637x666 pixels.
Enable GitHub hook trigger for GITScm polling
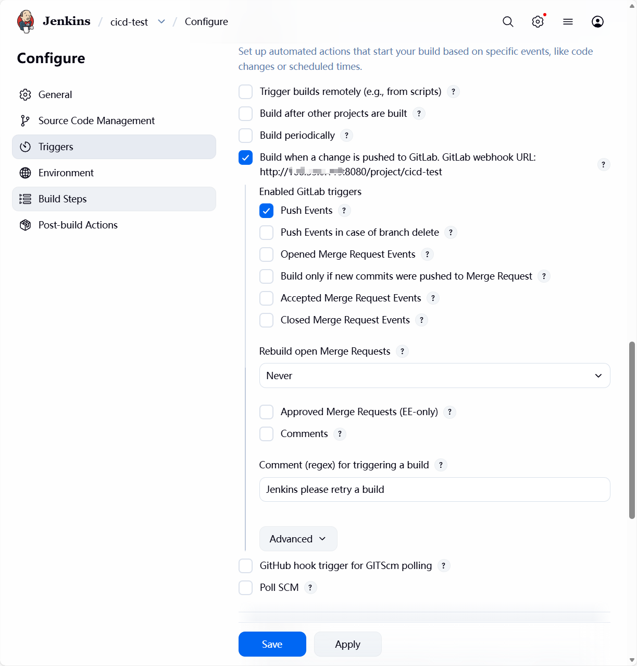coord(245,566)
